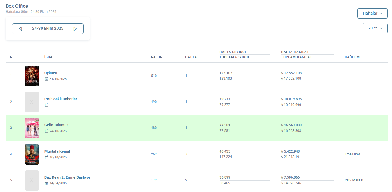This screenshot has height=192, width=392.
Task: Open the Pırıl: Saklı Robotlar link
Action: tap(61, 99)
